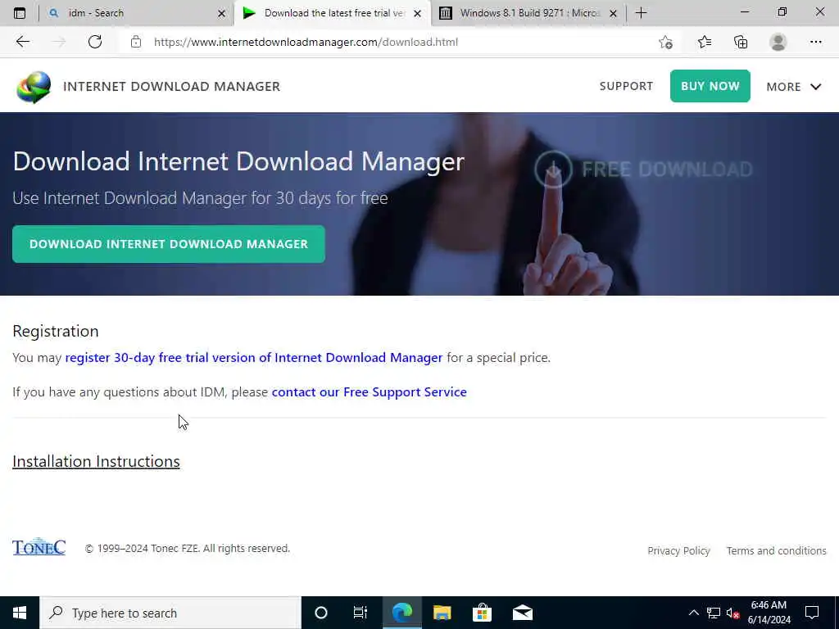839x629 pixels.
Task: View site information lock icon
Action: coord(136,42)
